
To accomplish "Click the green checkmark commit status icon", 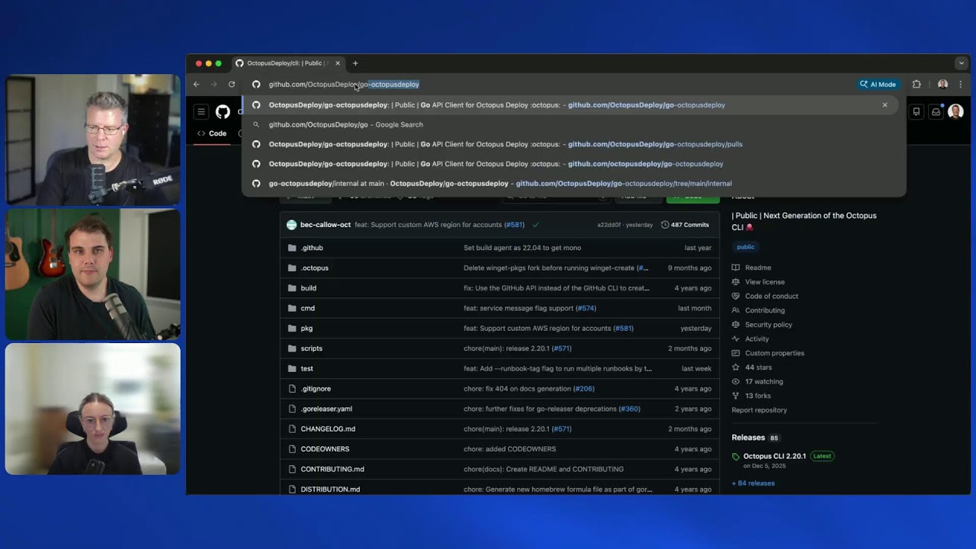I will (536, 225).
